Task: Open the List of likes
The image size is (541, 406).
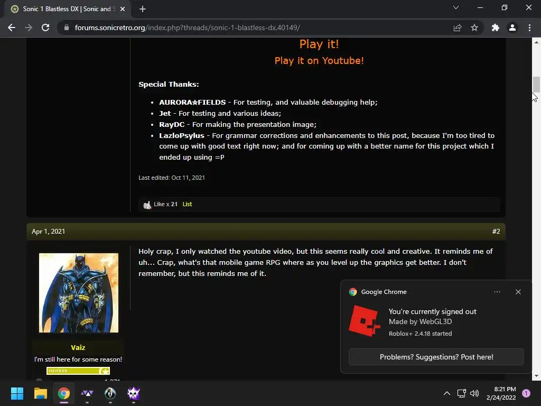Action: [x=188, y=204]
